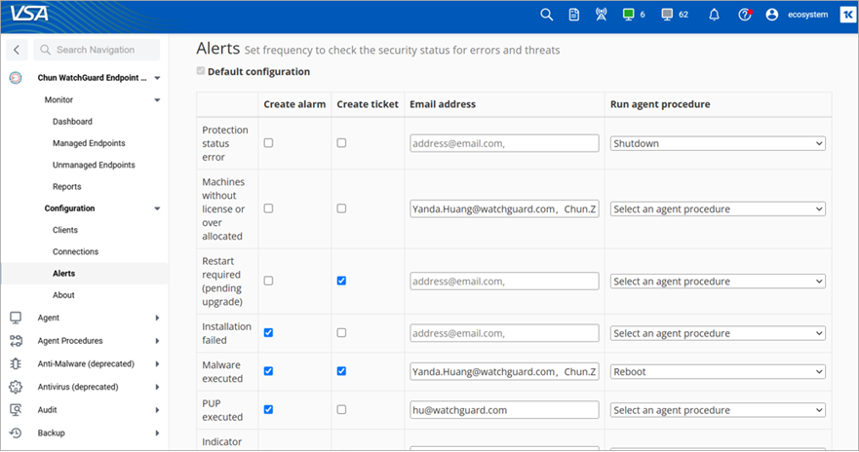
Task: Click the hu@watchguard.com email field
Action: coord(504,410)
